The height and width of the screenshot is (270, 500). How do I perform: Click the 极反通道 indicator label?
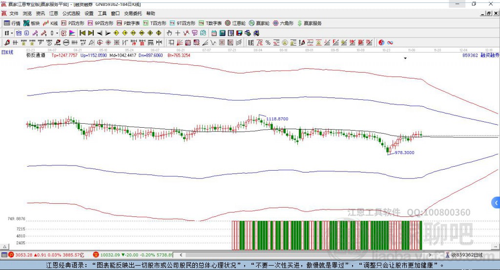[36, 55]
